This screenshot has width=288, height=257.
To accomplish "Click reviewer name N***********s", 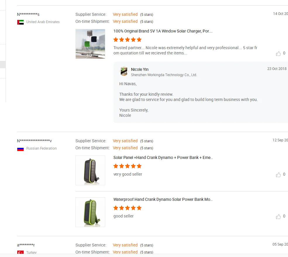I will 28,14.
